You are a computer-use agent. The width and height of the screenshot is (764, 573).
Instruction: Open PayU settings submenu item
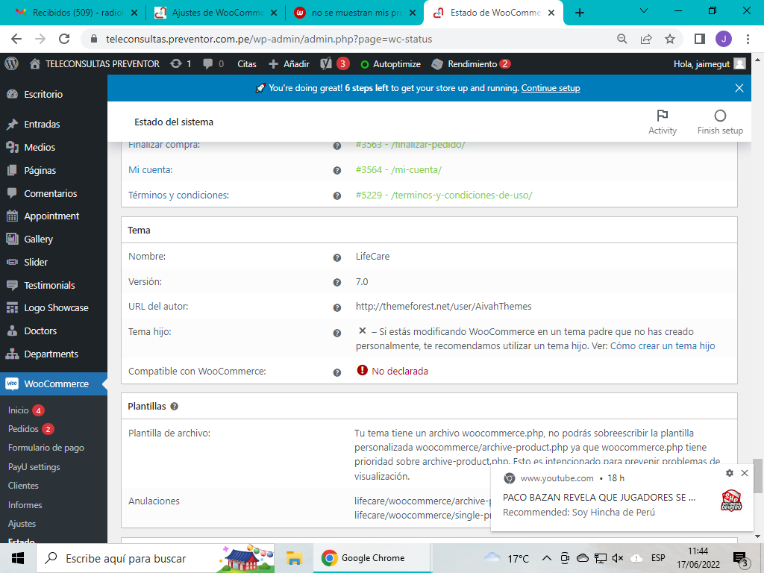click(34, 467)
